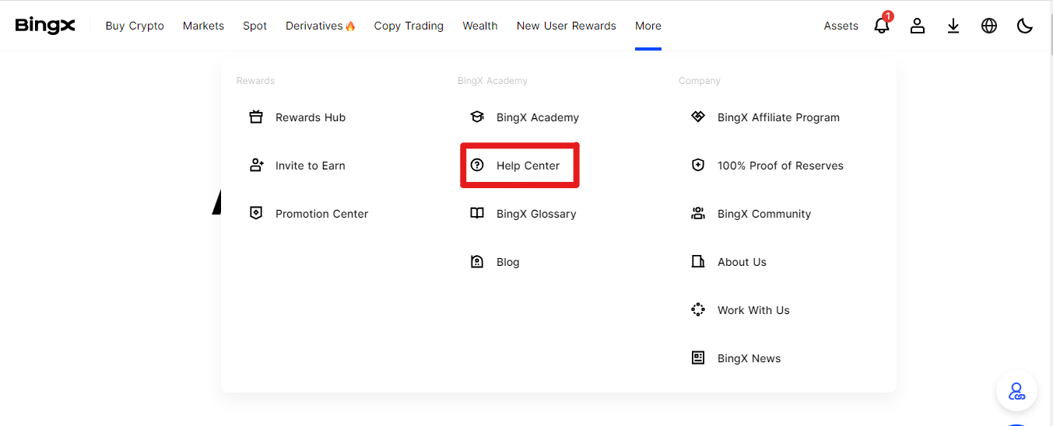Viewport: 1053px width, 426px height.
Task: Click the BingX Community people icon
Action: pyautogui.click(x=698, y=214)
